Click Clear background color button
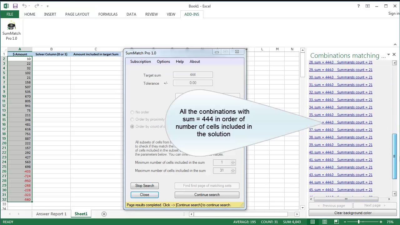 pyautogui.click(x=353, y=213)
